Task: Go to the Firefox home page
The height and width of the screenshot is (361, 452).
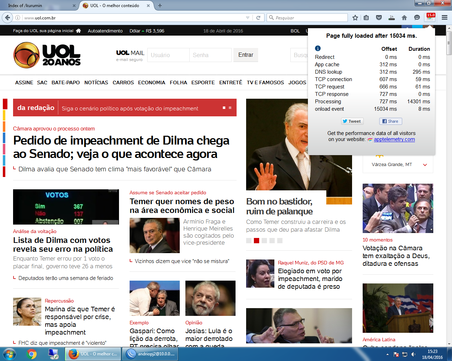Action: (404, 18)
